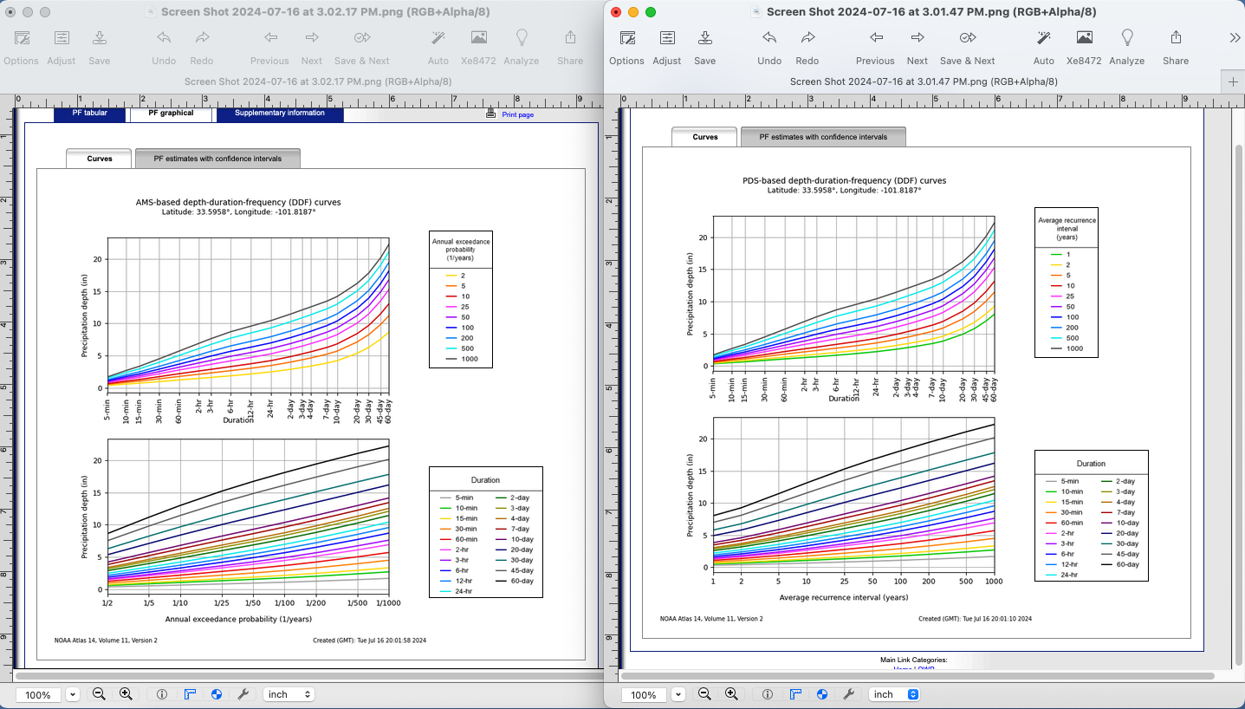This screenshot has width=1245, height=709.
Task: Click 'AMS-based depth-duration-frequency (DDF) curves' title
Action: click(238, 202)
